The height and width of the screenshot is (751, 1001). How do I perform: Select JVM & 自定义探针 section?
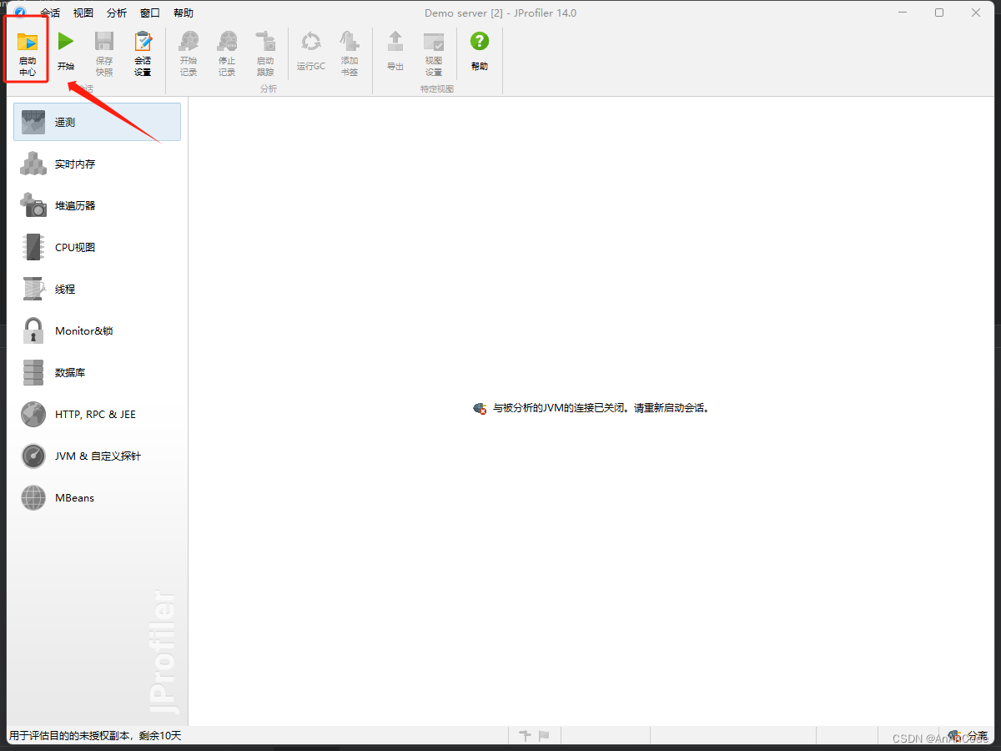tap(98, 456)
